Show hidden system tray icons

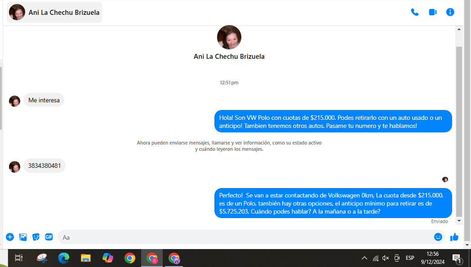(x=364, y=258)
